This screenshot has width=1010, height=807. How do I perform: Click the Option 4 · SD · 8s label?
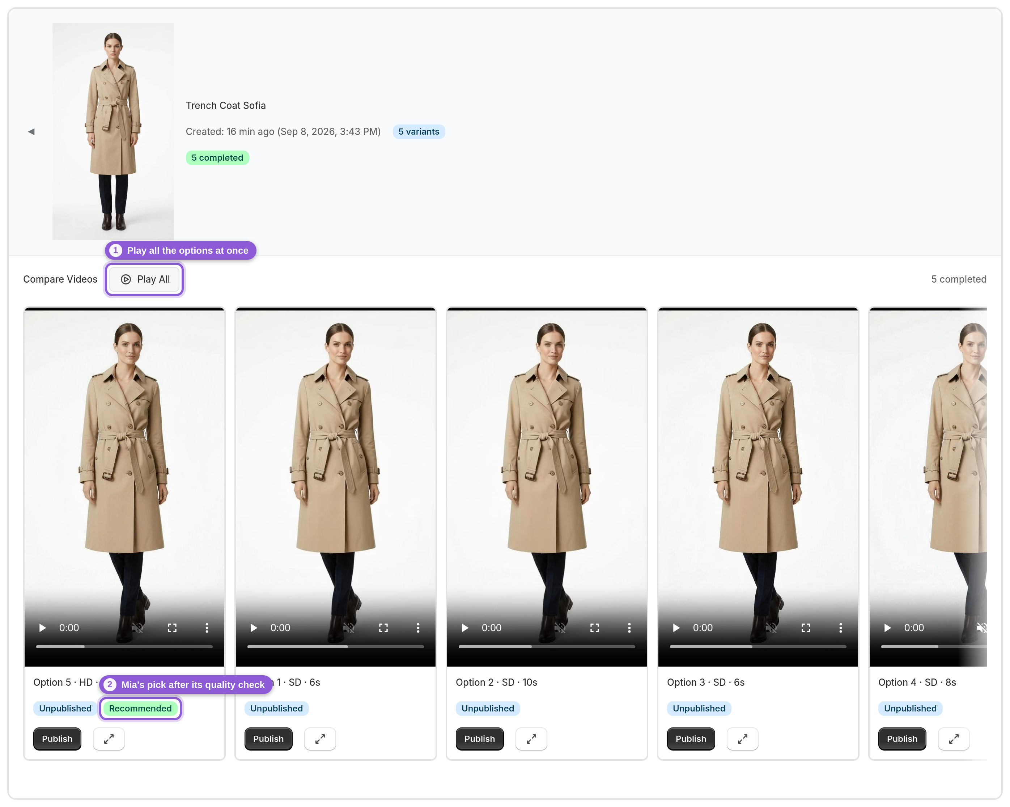pyautogui.click(x=917, y=683)
